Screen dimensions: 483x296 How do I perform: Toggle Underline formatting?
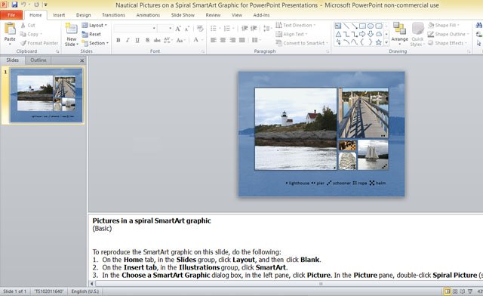[x=137, y=40]
